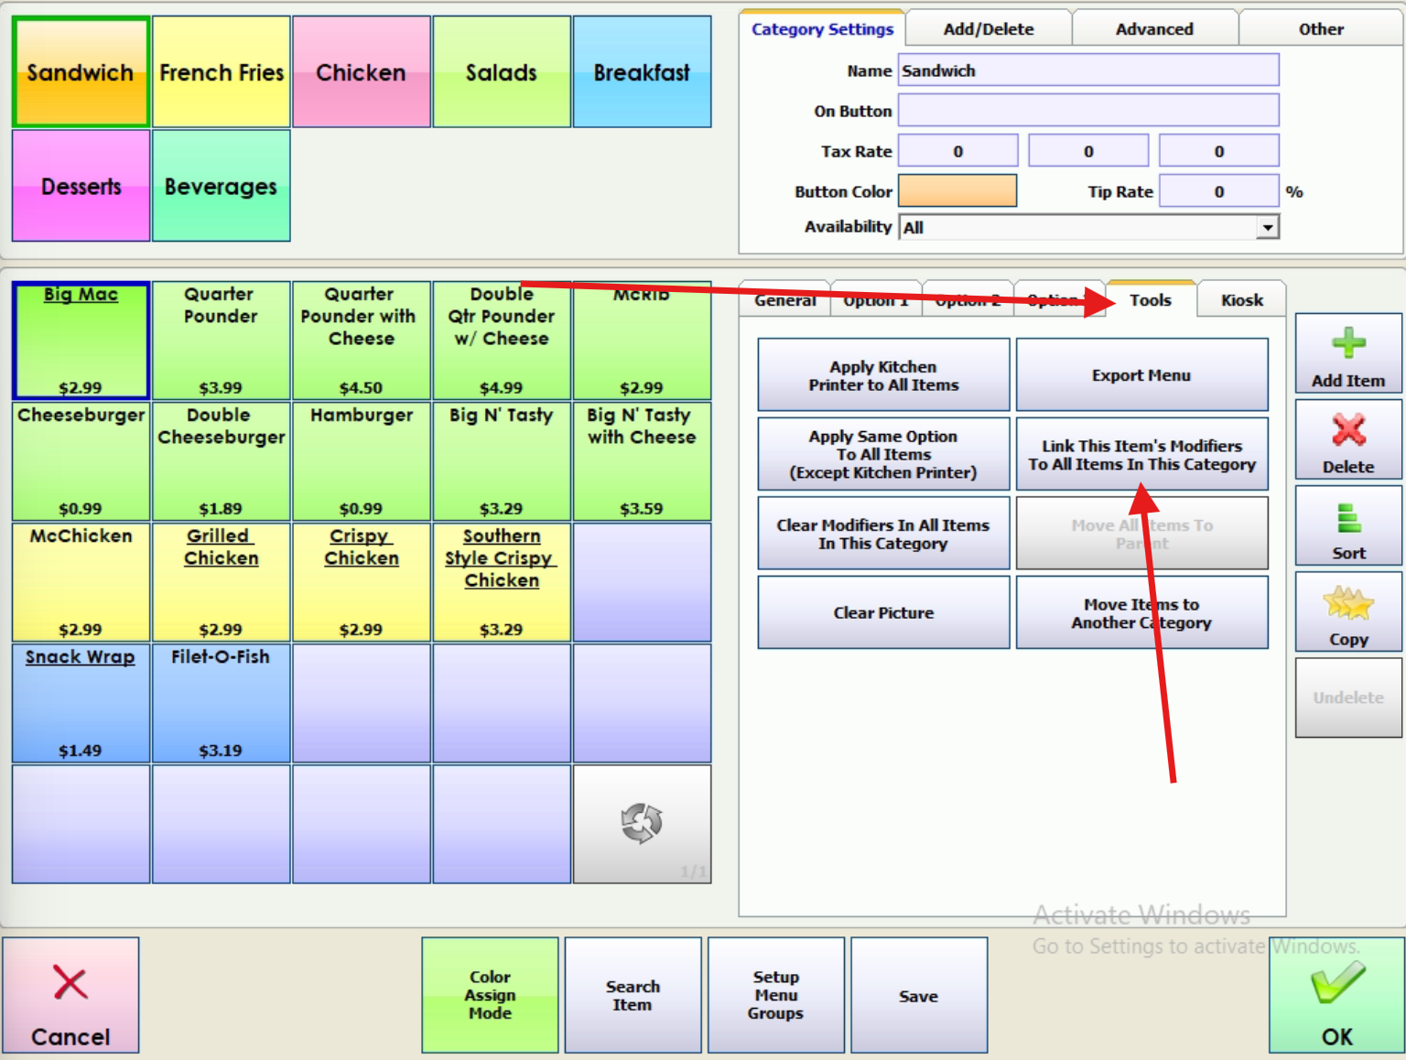Select Double Qtr Pounder w/ Cheese

(502, 341)
